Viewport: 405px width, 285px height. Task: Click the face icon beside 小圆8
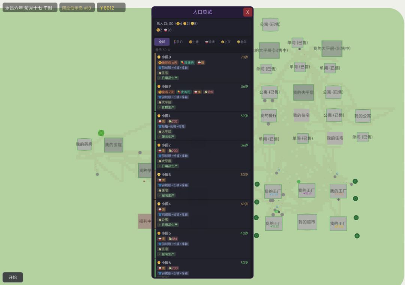point(159,57)
